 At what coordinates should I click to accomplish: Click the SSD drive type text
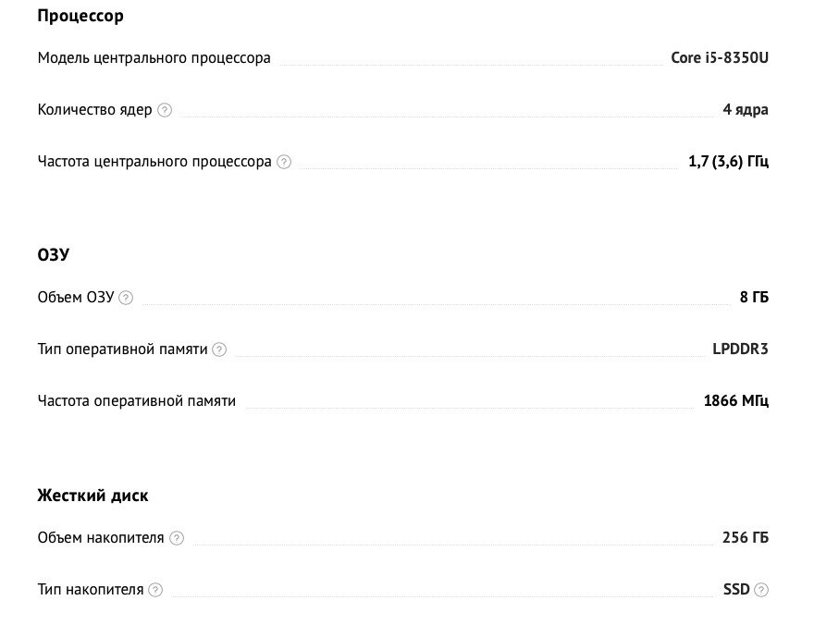tap(736, 590)
